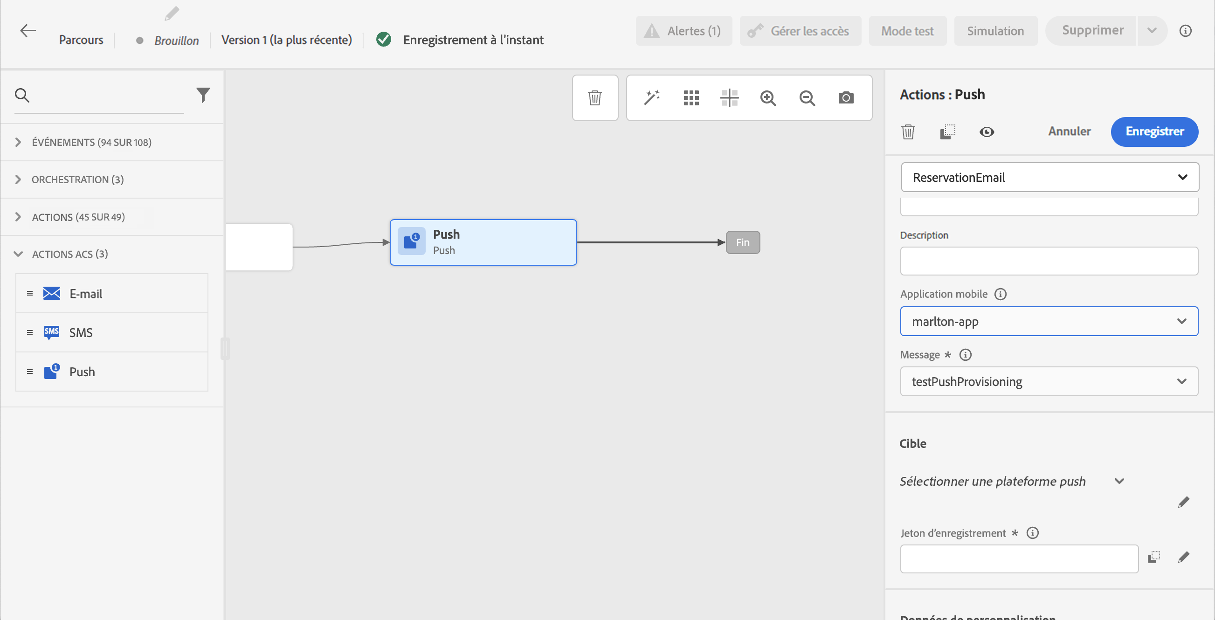The width and height of the screenshot is (1215, 620).
Task: Open the Message testPushProvisioning dropdown
Action: pos(1049,381)
